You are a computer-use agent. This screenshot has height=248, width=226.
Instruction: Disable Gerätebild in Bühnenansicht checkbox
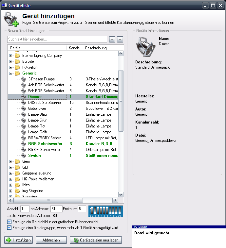pyautogui.click(x=9, y=222)
